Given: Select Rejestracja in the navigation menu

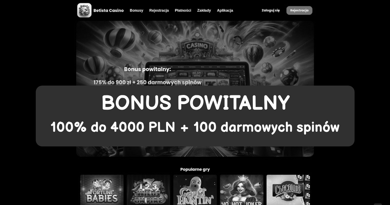Looking at the screenshot, I should [159, 10].
